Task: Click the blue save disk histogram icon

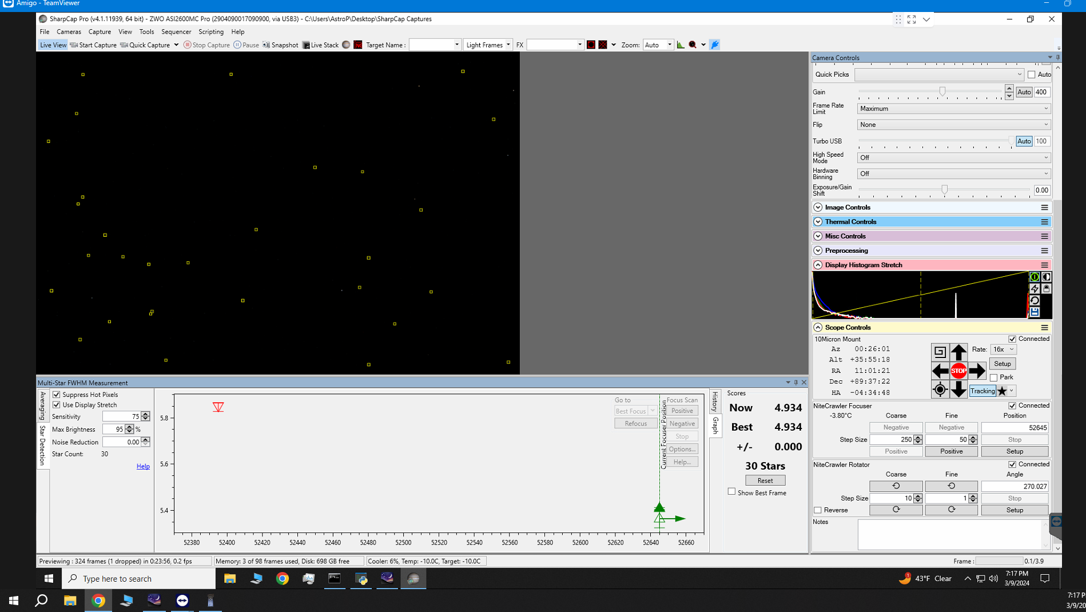Action: (1035, 312)
